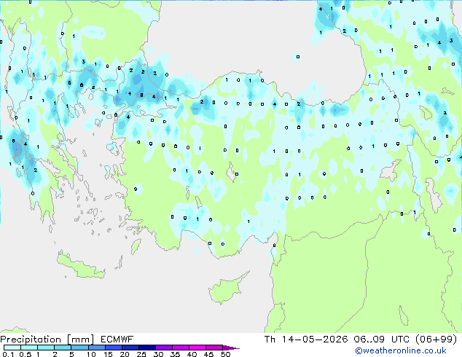This screenshot has height=357, width=462.
Task: Click the 1–2 mm legend color box
Action: tap(46, 348)
